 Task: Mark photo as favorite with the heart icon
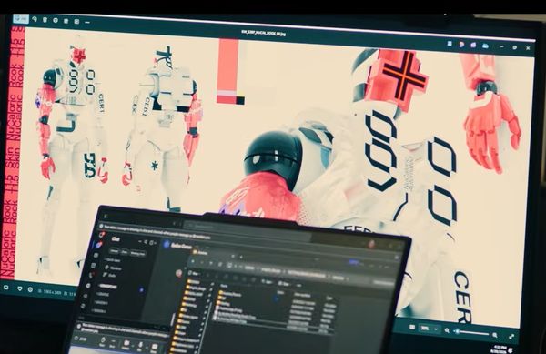[x=20, y=288]
